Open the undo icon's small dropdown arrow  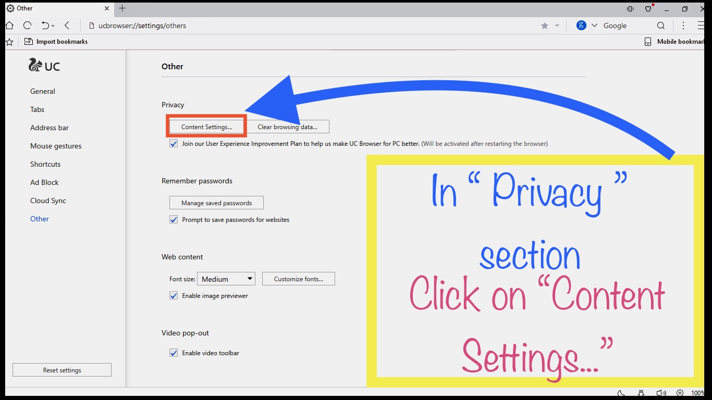point(53,26)
